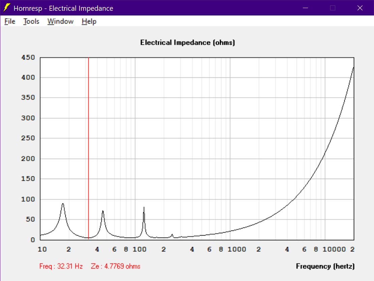Click the 150 y-axis label
374x281 pixels.
(28, 179)
